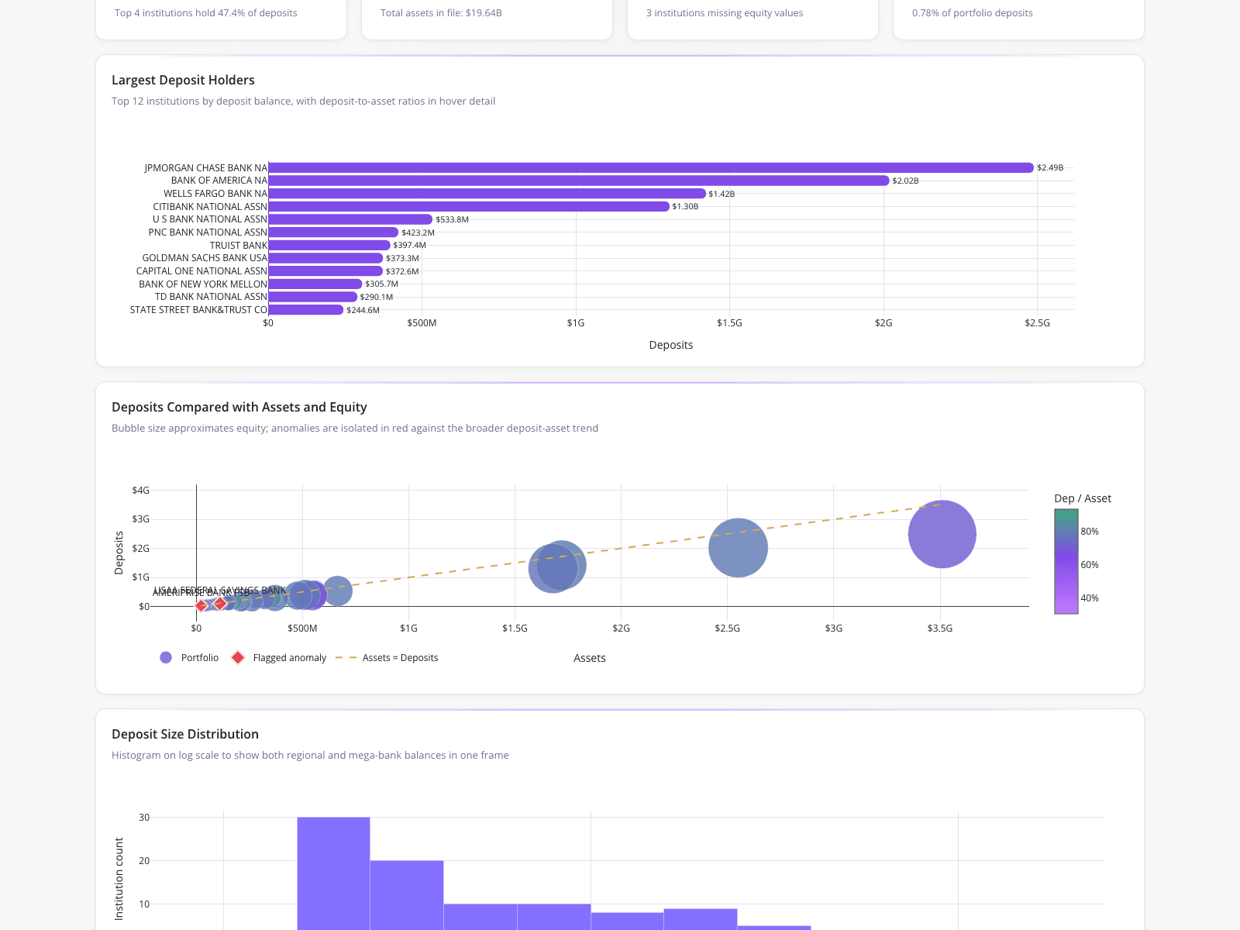The height and width of the screenshot is (930, 1240).
Task: Click the CITIBANK NATIONAL ASSN bar
Action: tap(469, 206)
